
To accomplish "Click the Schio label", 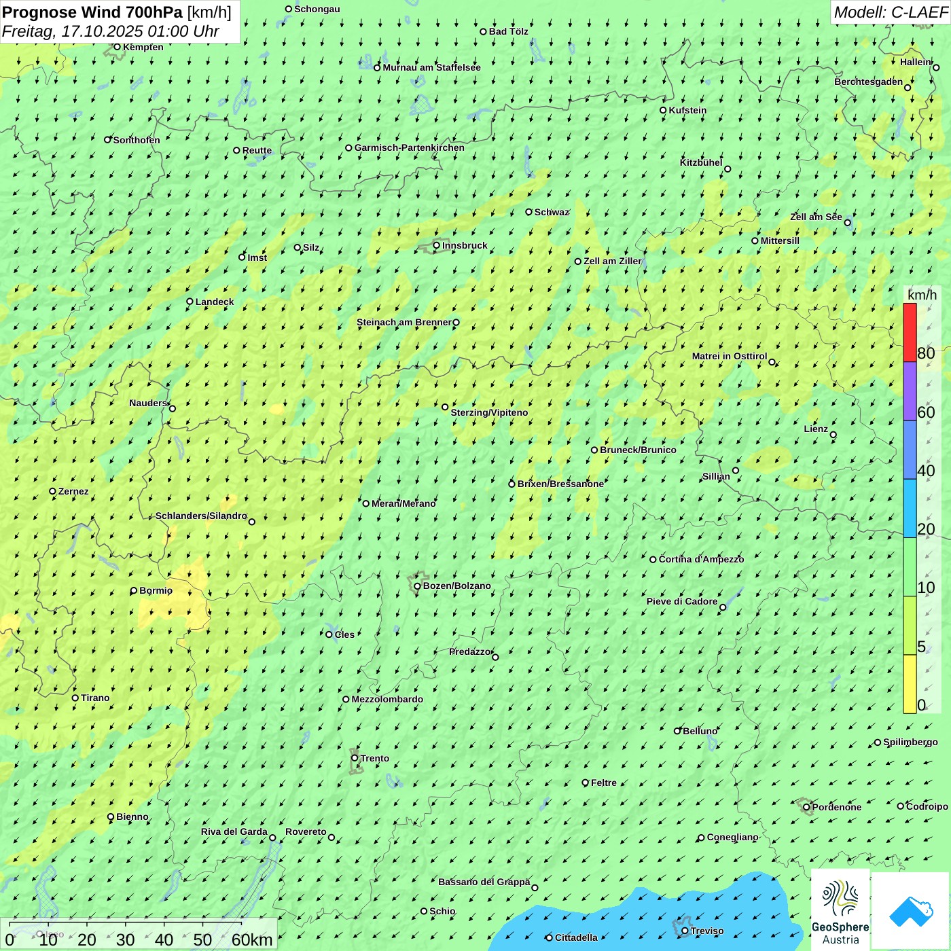I will pos(442,911).
